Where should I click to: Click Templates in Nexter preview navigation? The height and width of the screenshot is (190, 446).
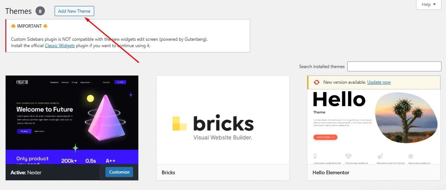[x=54, y=82]
